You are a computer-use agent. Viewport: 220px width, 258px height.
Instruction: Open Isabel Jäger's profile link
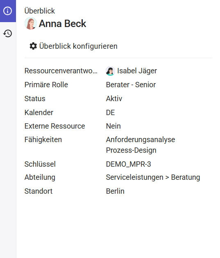137,71
